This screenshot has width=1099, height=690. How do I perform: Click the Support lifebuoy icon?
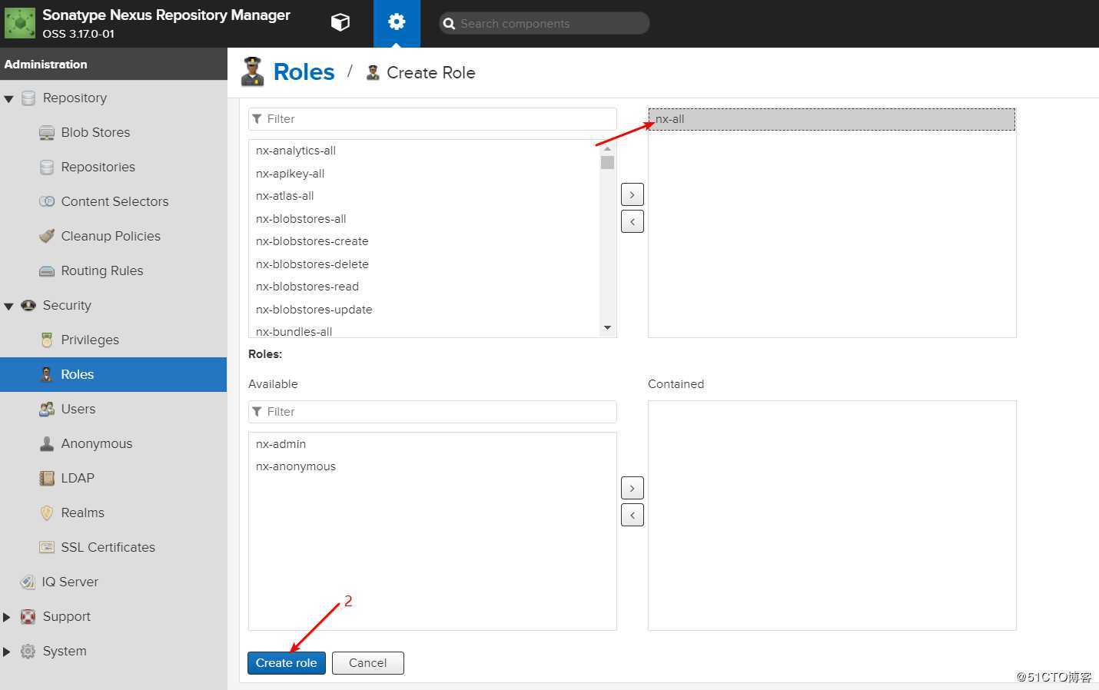[x=28, y=616]
